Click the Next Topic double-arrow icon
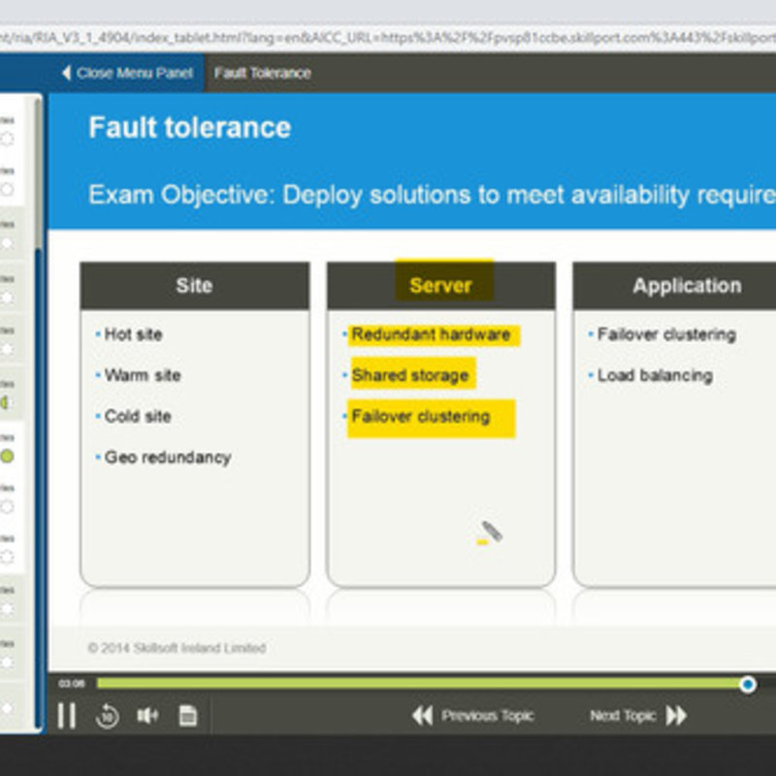Screen dimensions: 776x776 [676, 716]
